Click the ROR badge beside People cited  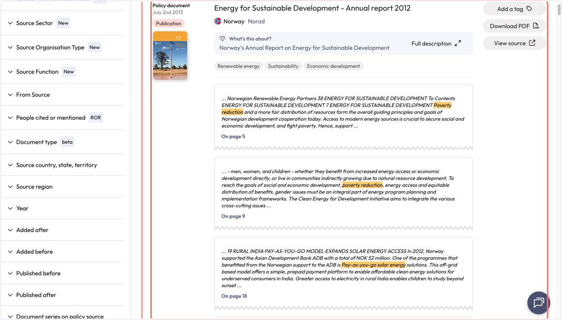click(96, 117)
